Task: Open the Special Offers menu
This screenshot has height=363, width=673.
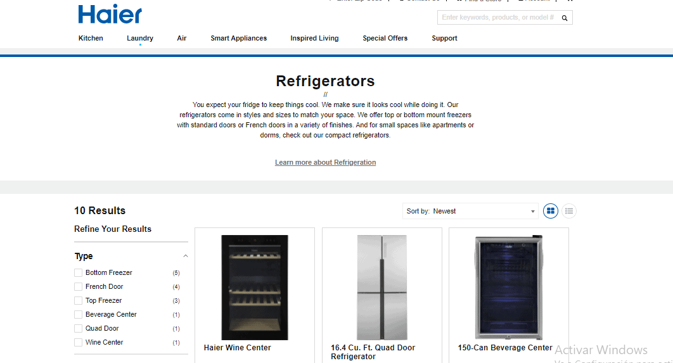Action: pyautogui.click(x=385, y=38)
